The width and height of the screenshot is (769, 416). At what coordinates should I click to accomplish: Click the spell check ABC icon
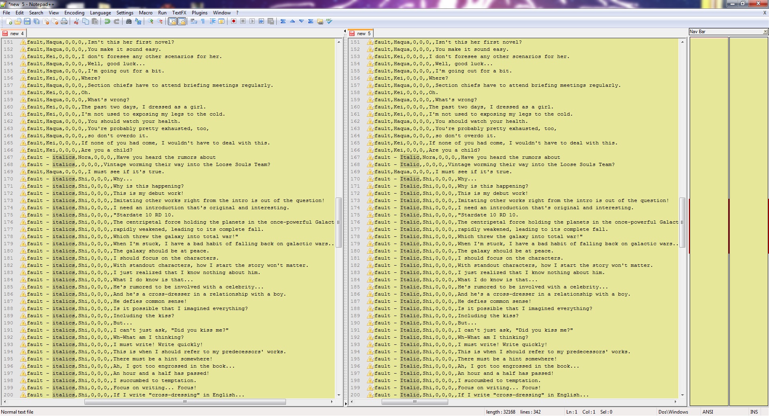[x=329, y=22]
